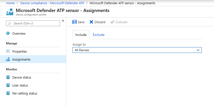Open Per-setting status page
The width and height of the screenshot is (214, 106).
pos(24,93)
